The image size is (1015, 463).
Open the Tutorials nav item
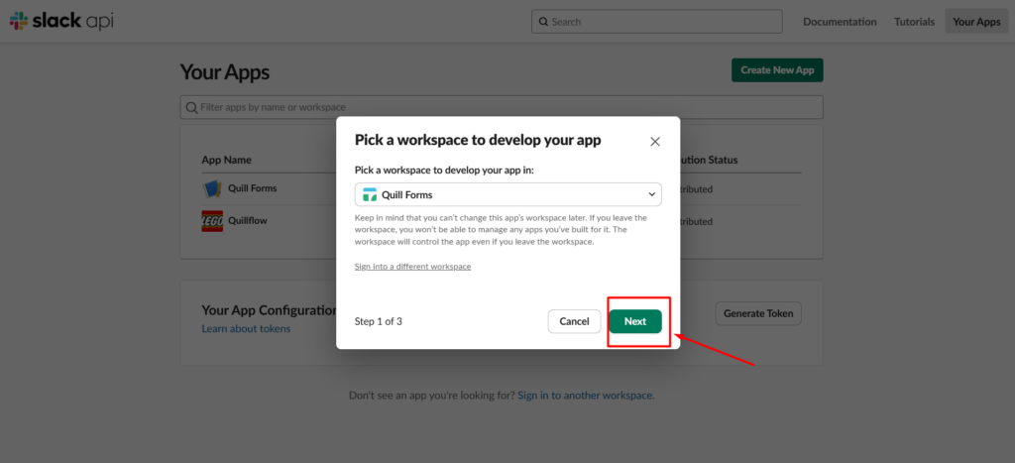tap(914, 22)
